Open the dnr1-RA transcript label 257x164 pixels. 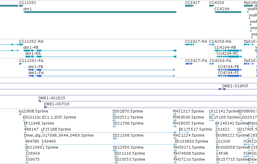tap(33, 54)
